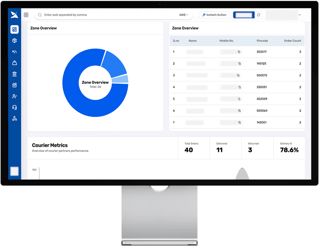
Task: Copy mobile number for pincode 452009
Action: (239, 99)
